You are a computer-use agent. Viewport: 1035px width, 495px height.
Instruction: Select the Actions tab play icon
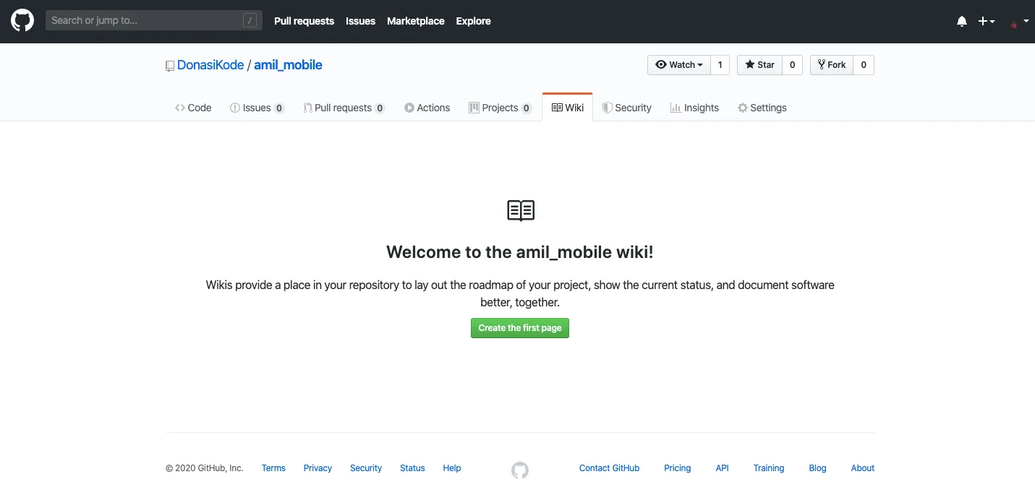coord(409,107)
